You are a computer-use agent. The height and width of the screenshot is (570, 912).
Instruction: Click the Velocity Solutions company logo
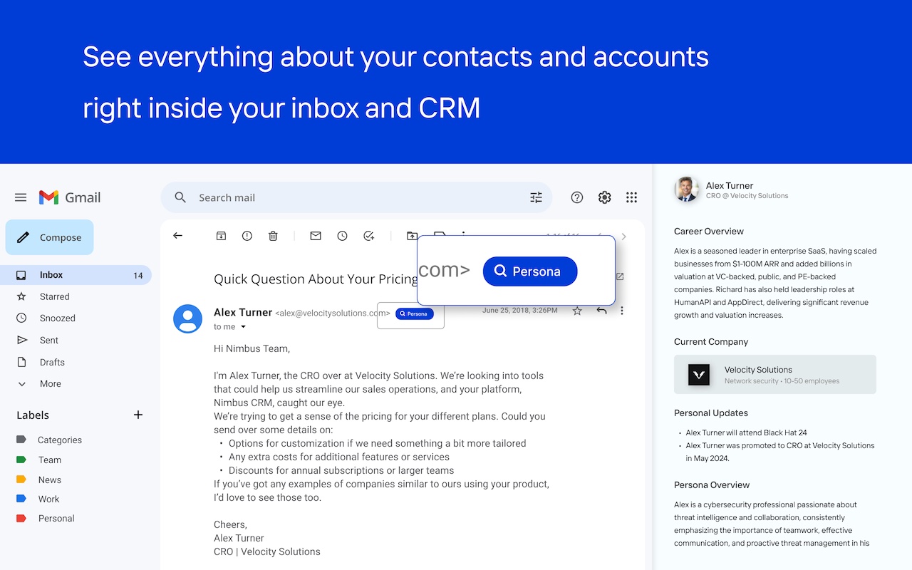click(699, 375)
